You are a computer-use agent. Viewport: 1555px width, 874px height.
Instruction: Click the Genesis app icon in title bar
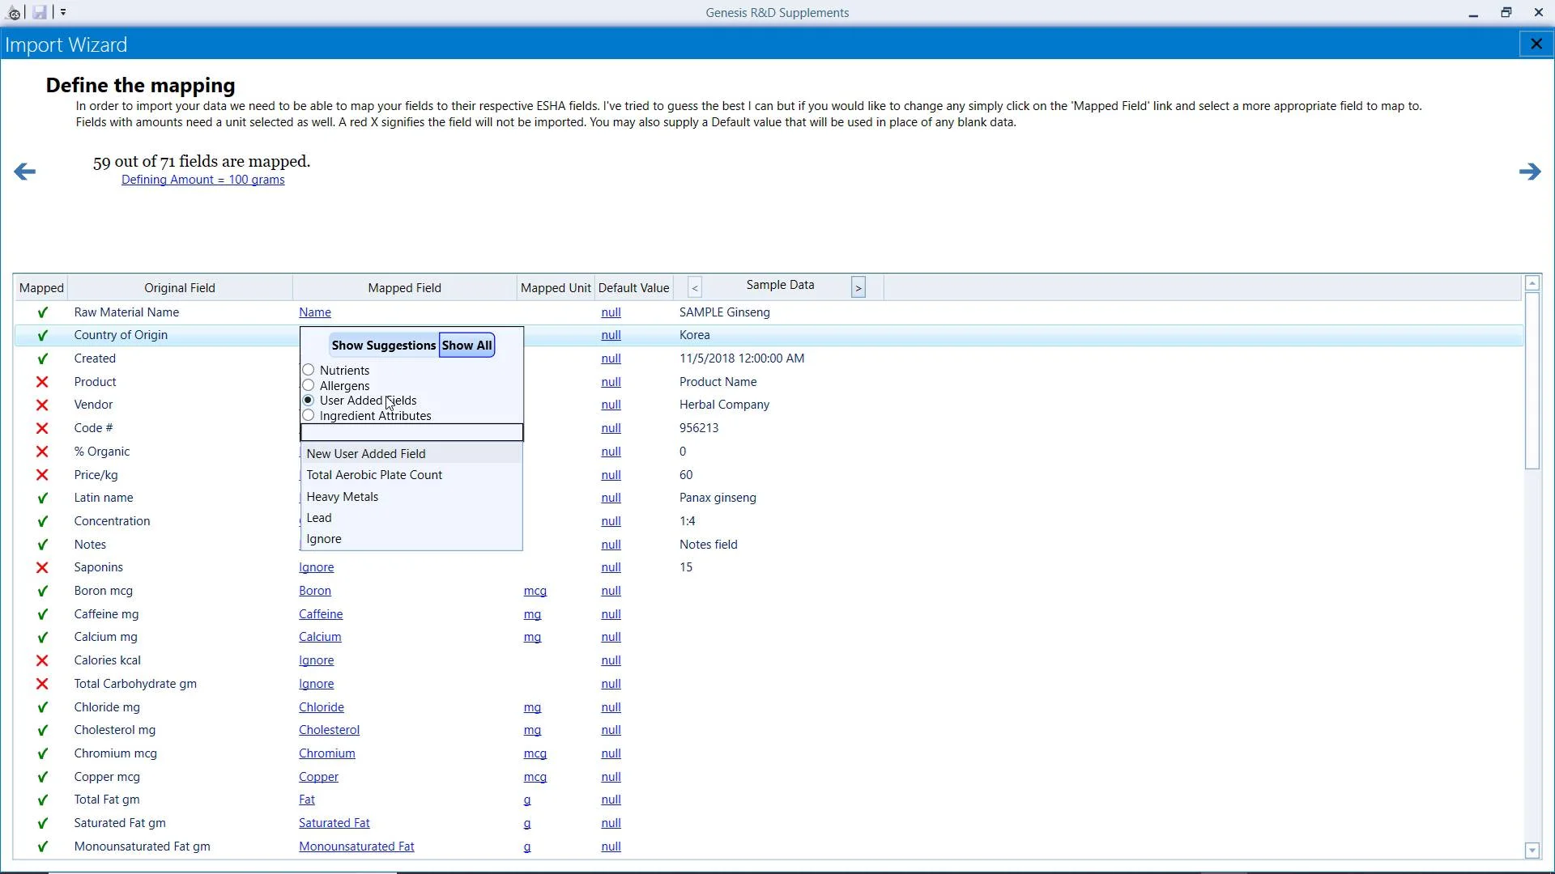tap(13, 12)
